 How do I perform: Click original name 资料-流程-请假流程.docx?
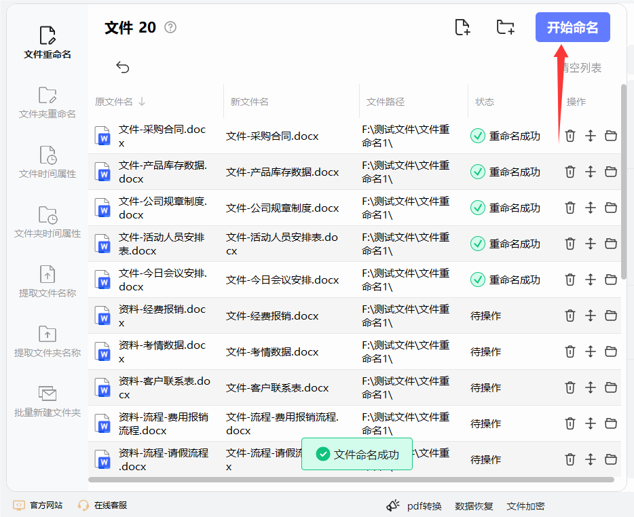(164, 459)
